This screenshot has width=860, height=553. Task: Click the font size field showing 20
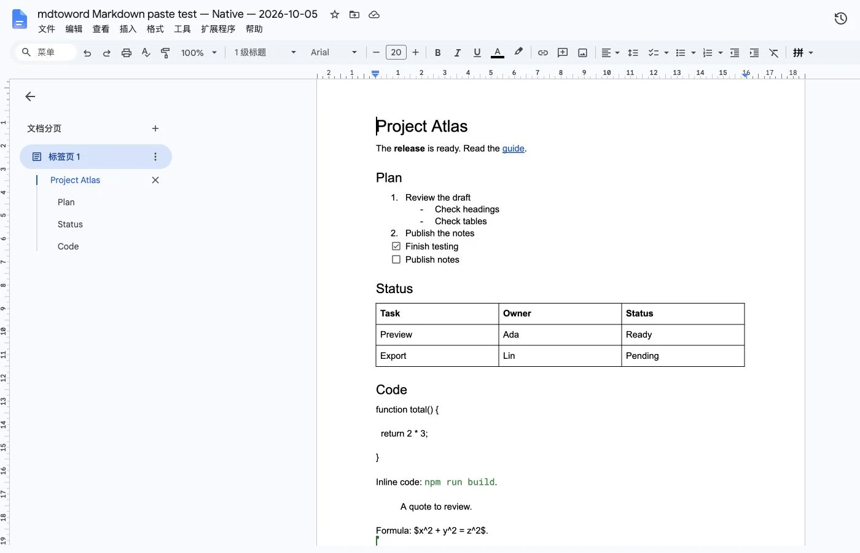click(396, 53)
